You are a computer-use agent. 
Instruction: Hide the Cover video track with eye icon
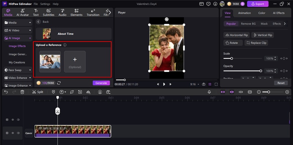pos(13,133)
